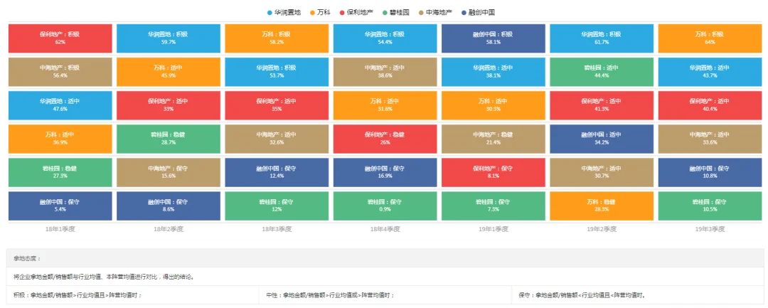
Task: Select the 融创中国 保守 16.9% block
Action: click(385, 172)
